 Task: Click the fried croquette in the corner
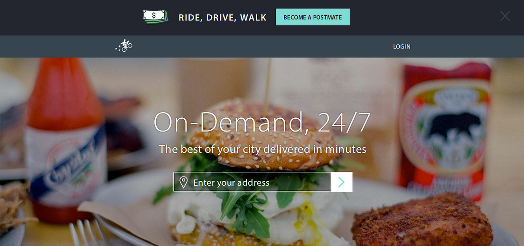pyautogui.click(x=421, y=221)
